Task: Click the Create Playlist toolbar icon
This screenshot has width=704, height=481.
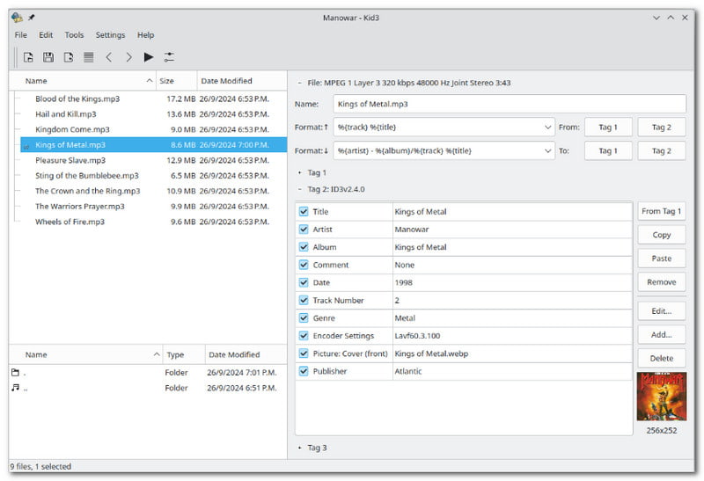Action: coord(89,57)
